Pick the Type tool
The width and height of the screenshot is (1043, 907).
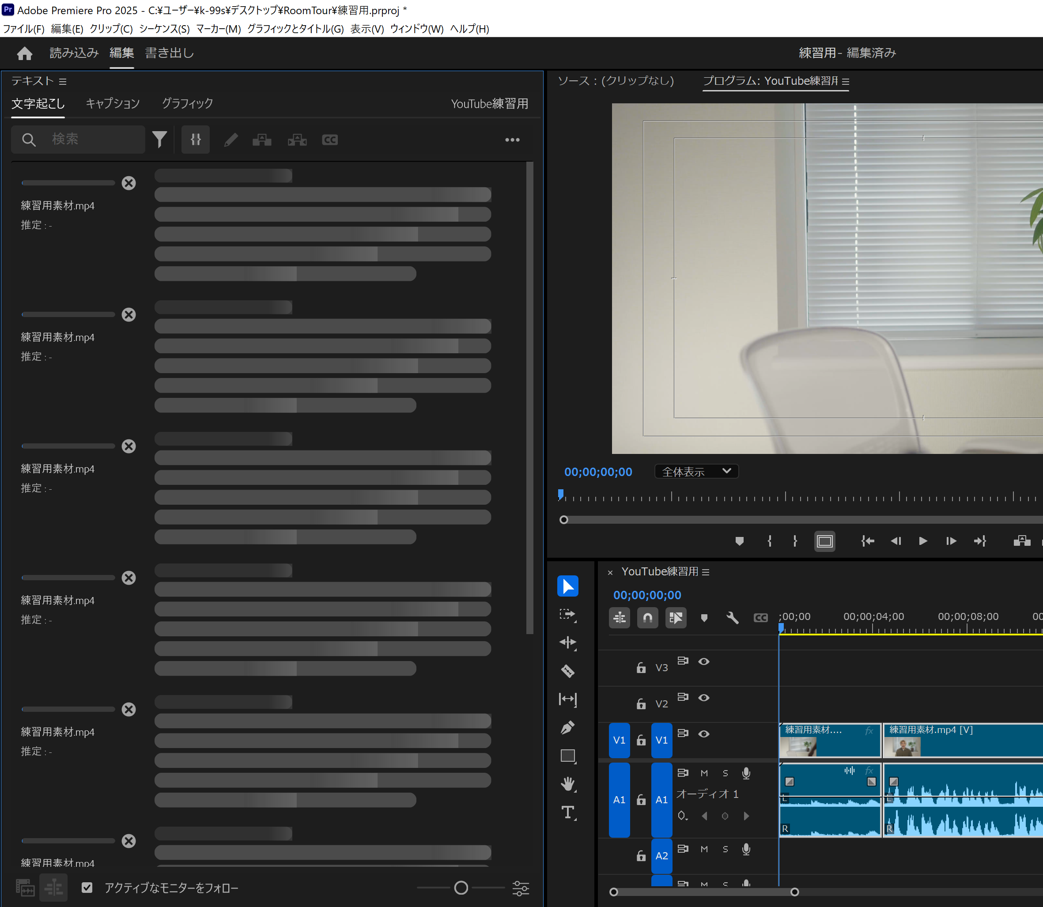(568, 813)
